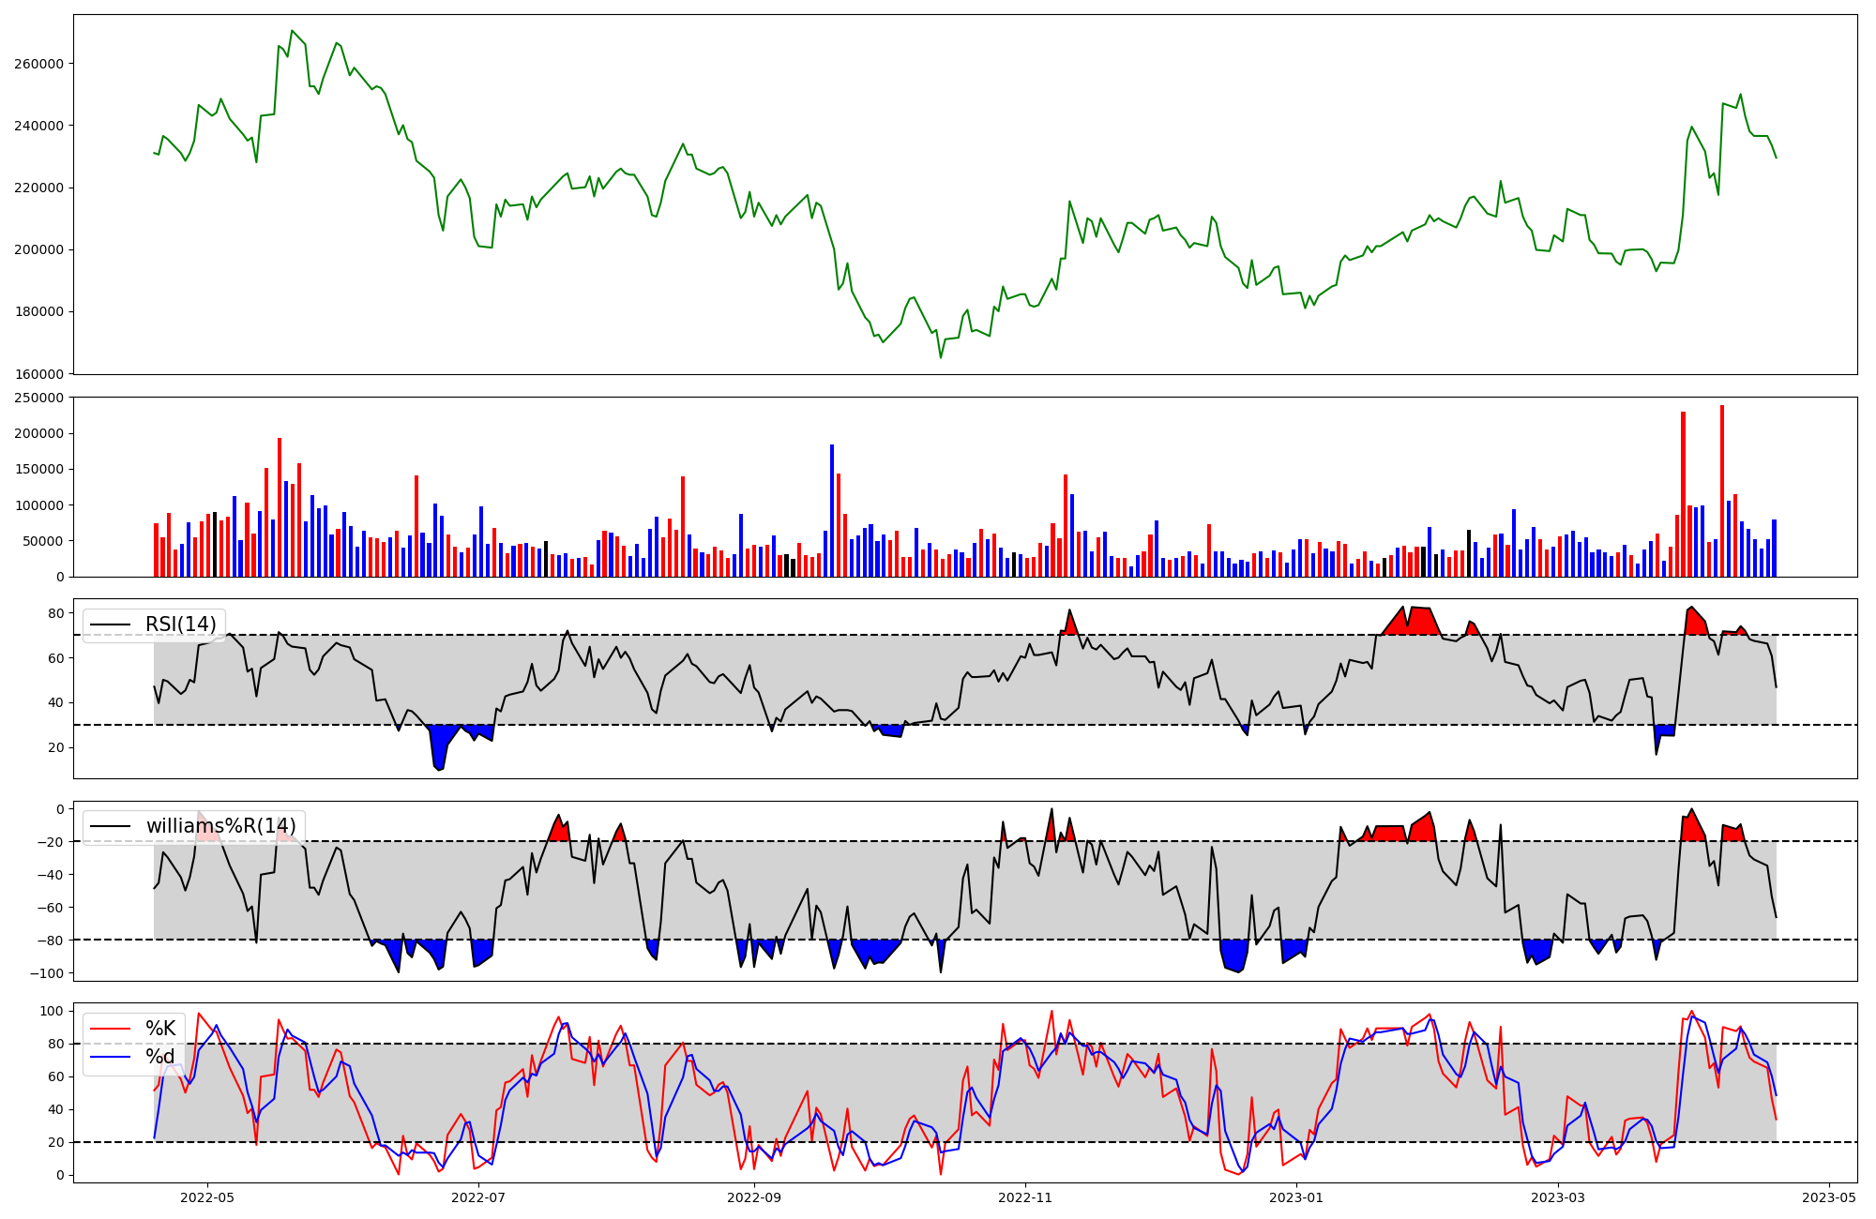The image size is (1876, 1219).
Task: Click the 2023-05 date label on x-axis
Action: tap(1829, 1197)
